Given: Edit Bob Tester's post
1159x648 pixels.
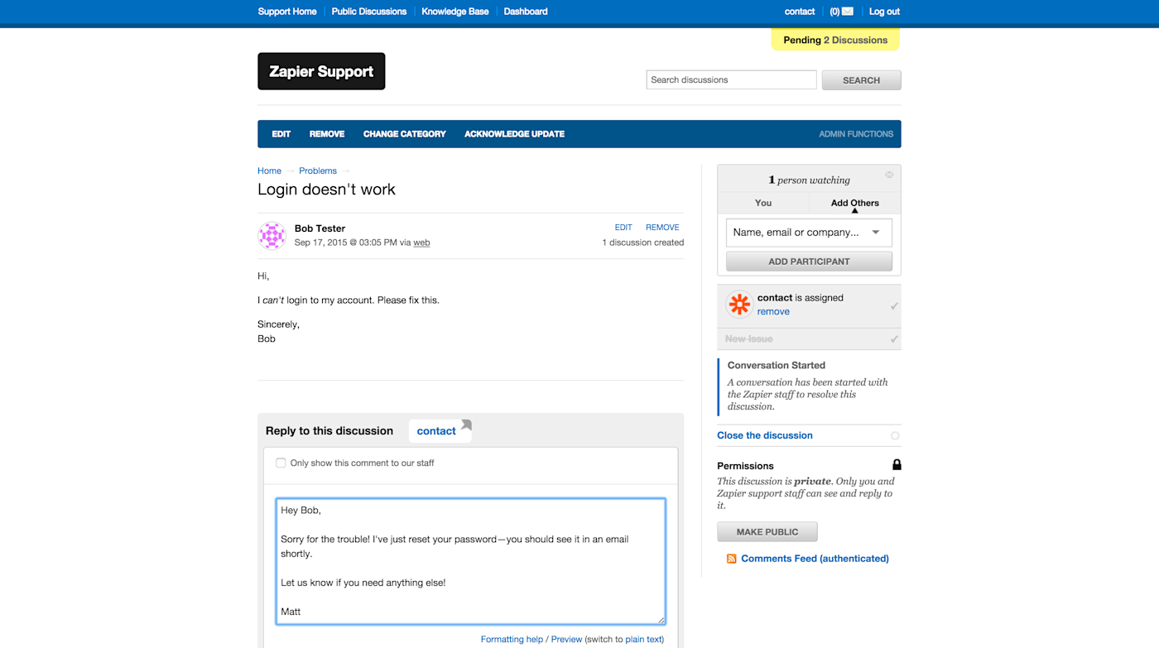Looking at the screenshot, I should click(623, 228).
